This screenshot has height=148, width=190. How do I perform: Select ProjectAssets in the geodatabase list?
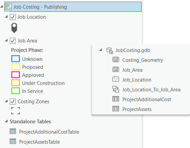pos(137,109)
